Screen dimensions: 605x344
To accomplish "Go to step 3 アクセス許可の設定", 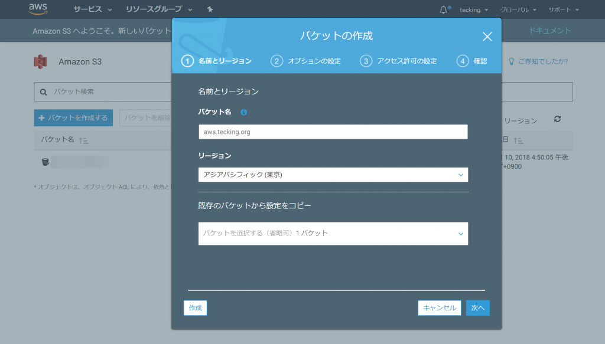I will click(x=398, y=61).
